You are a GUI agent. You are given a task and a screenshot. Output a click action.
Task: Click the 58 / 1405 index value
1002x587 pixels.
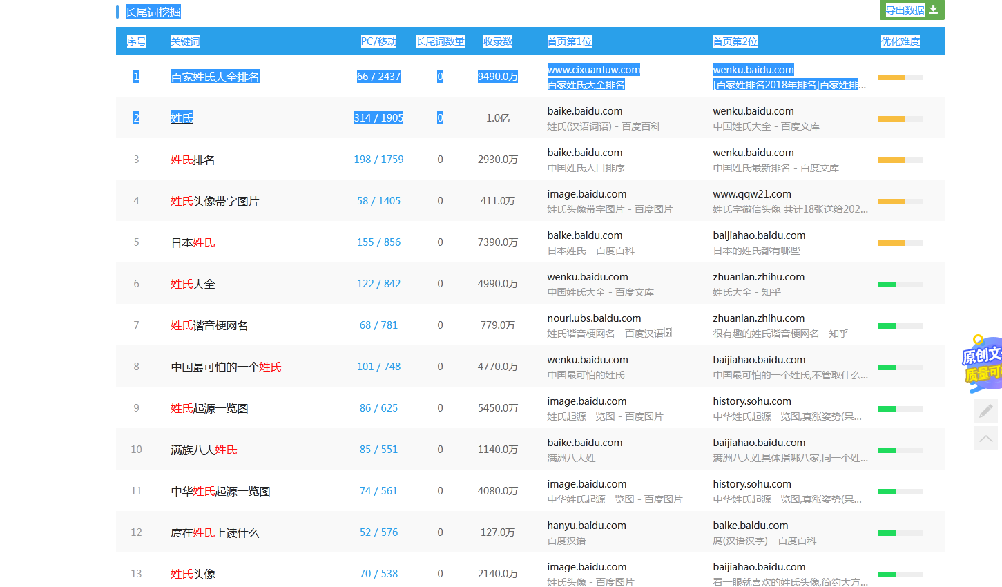(x=378, y=201)
